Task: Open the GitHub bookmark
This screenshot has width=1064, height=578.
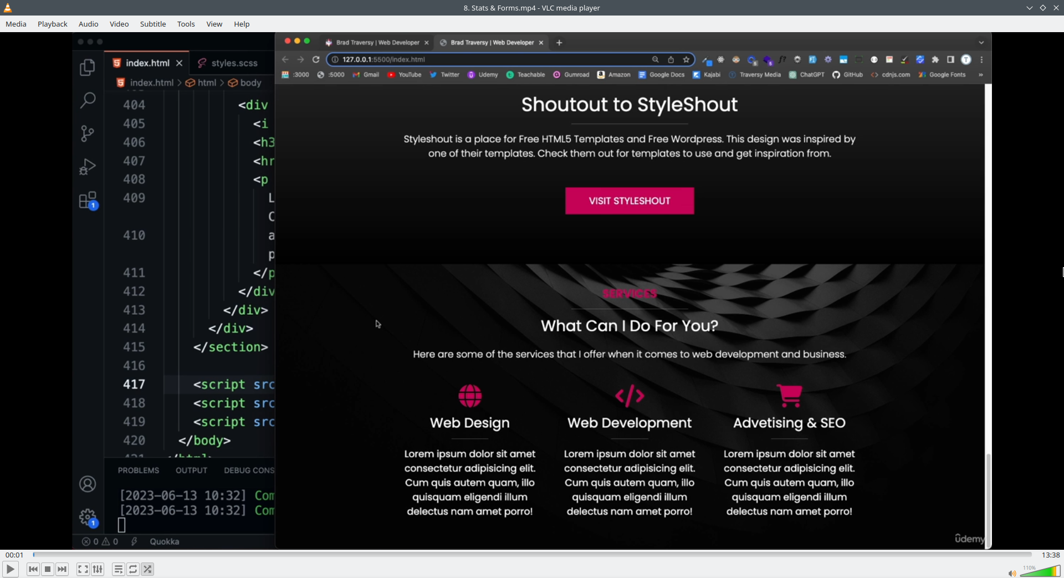Action: point(847,75)
